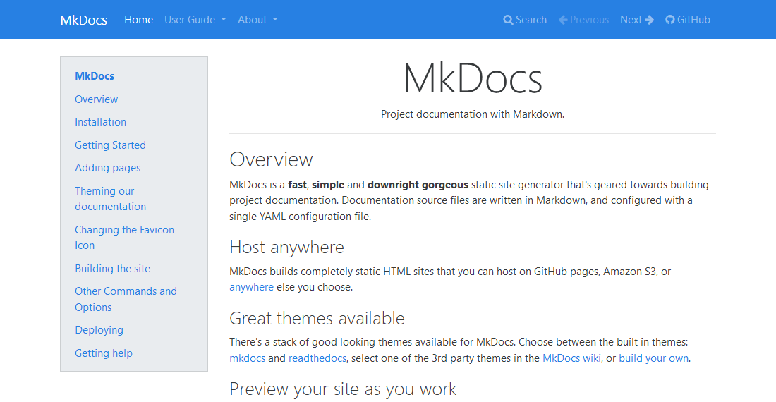Image resolution: width=776 pixels, height=402 pixels.
Task: Go to Theming our documentation link
Action: coord(110,199)
